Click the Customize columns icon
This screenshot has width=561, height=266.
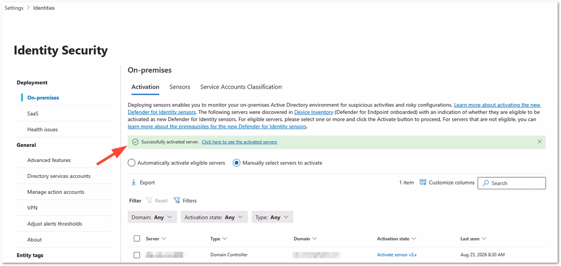pyautogui.click(x=423, y=182)
